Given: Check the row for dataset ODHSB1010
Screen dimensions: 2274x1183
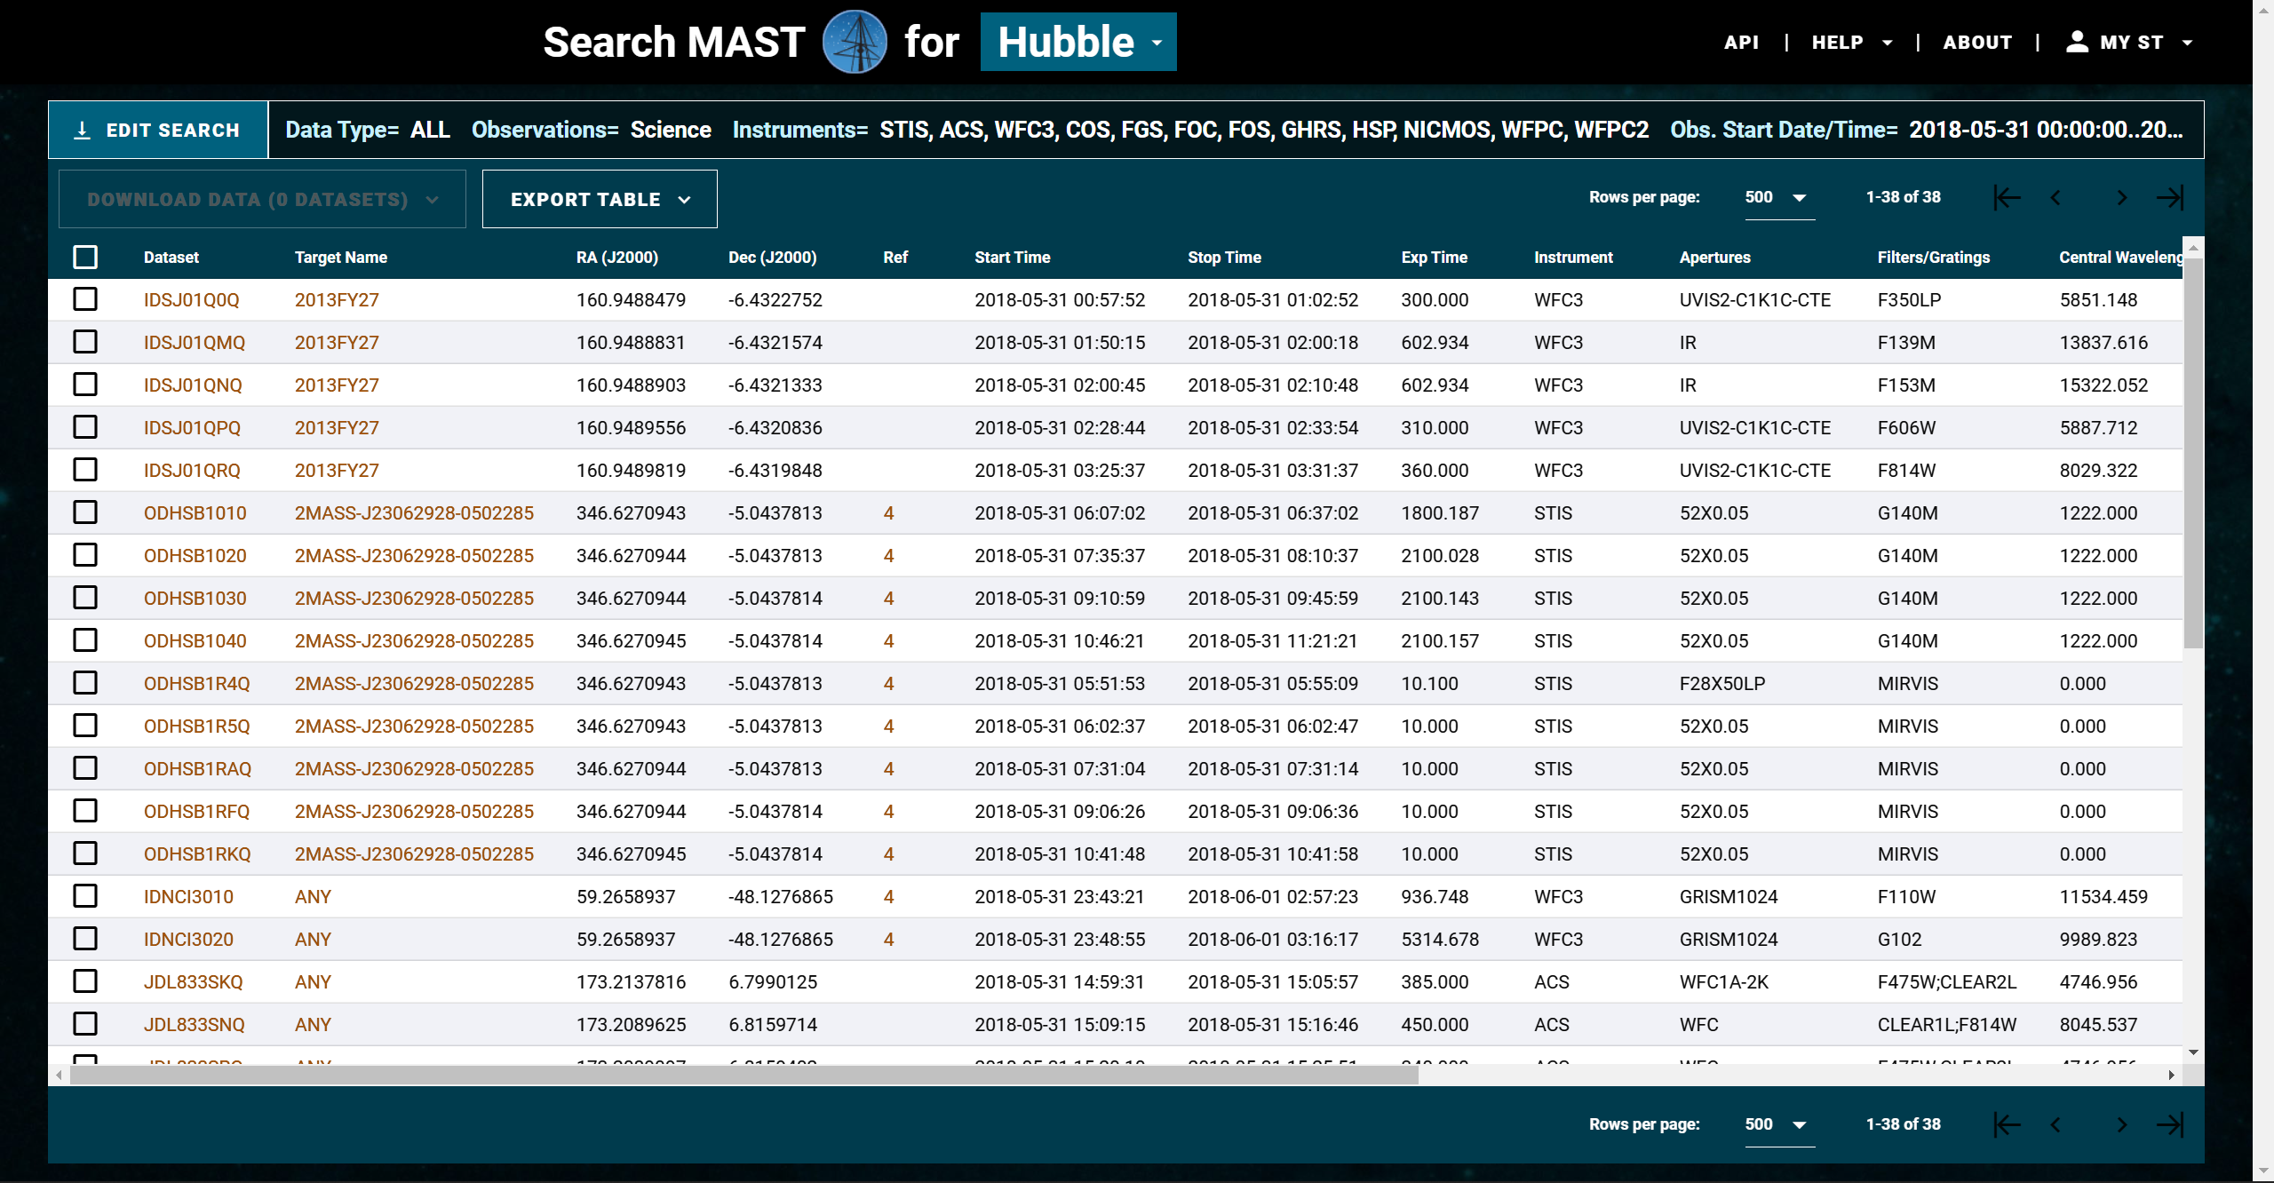Looking at the screenshot, I should tap(85, 512).
